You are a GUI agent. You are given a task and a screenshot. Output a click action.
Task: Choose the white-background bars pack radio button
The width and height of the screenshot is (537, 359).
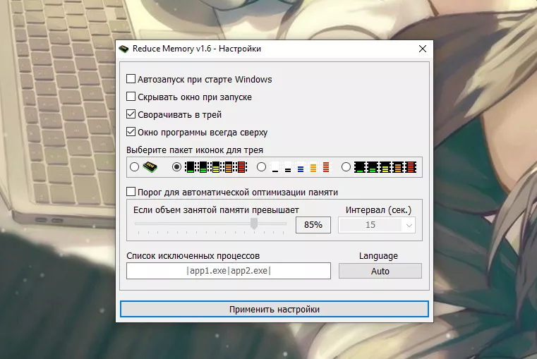261,167
